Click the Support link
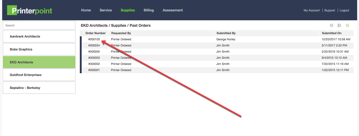 [x=329, y=10]
